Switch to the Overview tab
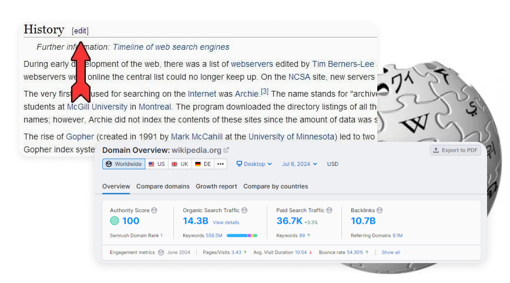Screen dimensions: 510x283 point(116,186)
